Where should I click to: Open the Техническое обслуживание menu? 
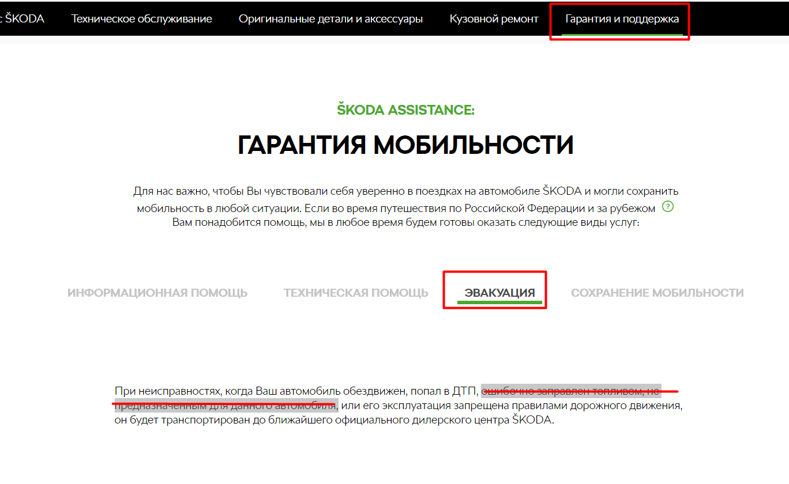click(142, 19)
